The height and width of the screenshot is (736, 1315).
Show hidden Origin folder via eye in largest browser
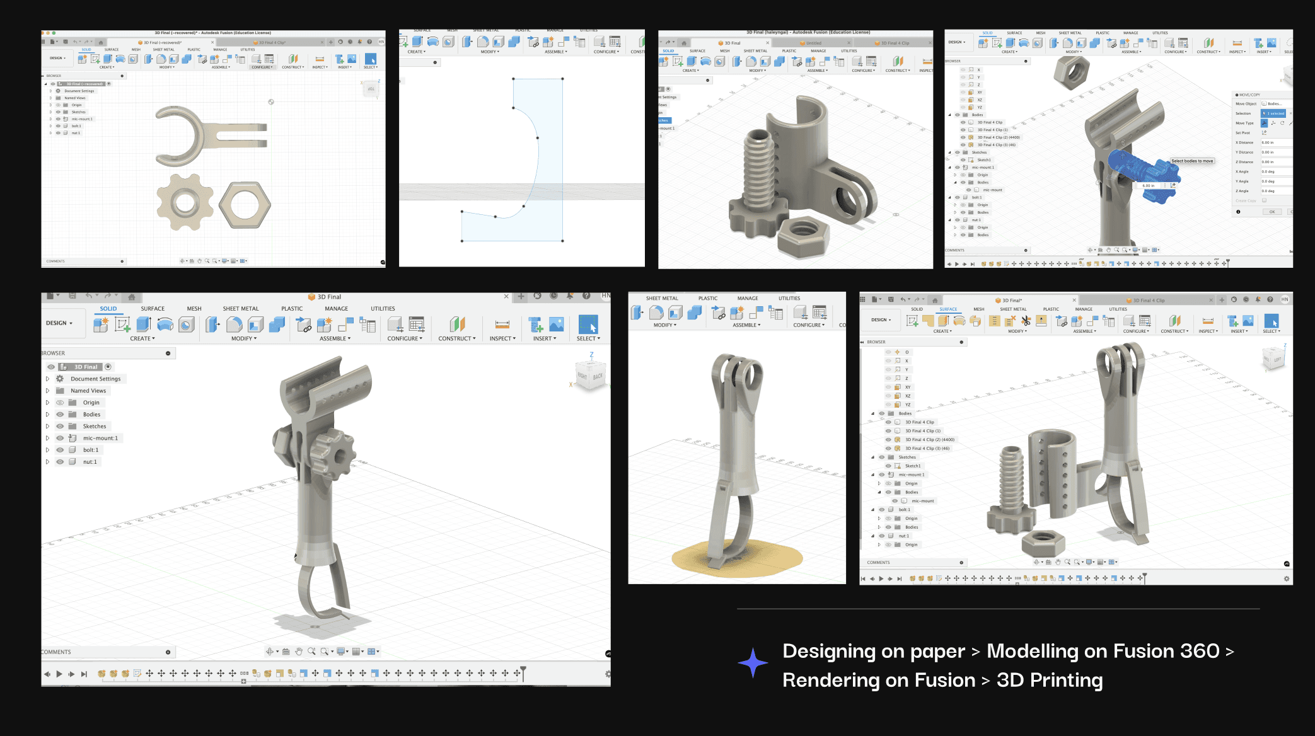click(60, 403)
